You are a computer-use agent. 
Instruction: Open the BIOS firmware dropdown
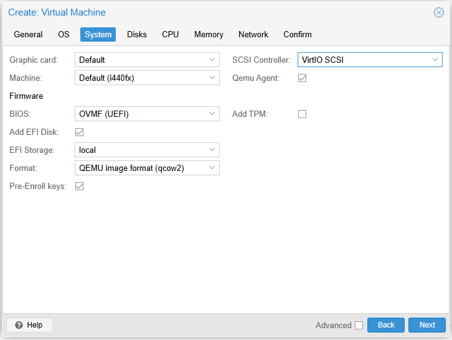147,114
